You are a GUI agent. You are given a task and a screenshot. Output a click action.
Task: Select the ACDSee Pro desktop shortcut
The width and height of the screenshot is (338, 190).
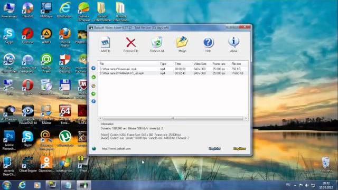(9, 115)
